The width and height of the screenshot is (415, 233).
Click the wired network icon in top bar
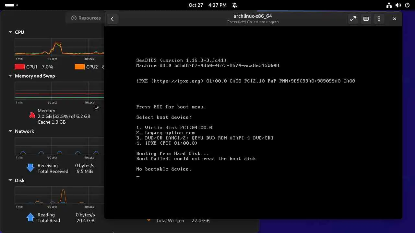389,5
